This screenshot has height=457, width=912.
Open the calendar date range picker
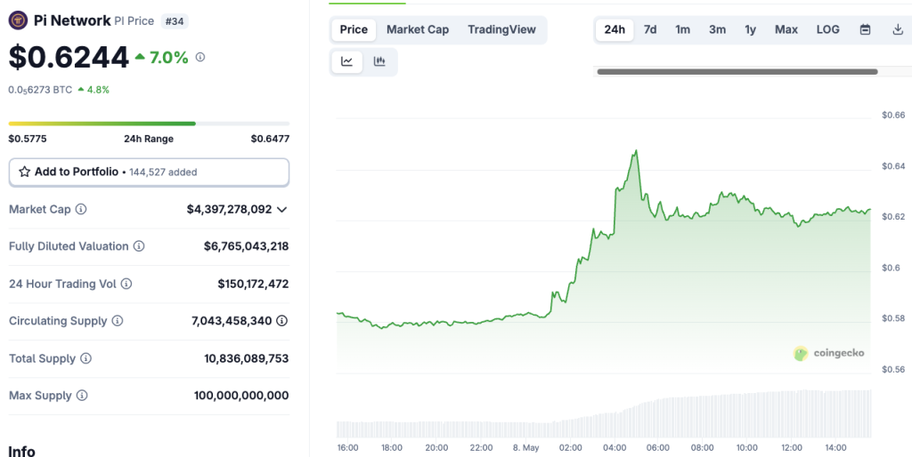(865, 29)
